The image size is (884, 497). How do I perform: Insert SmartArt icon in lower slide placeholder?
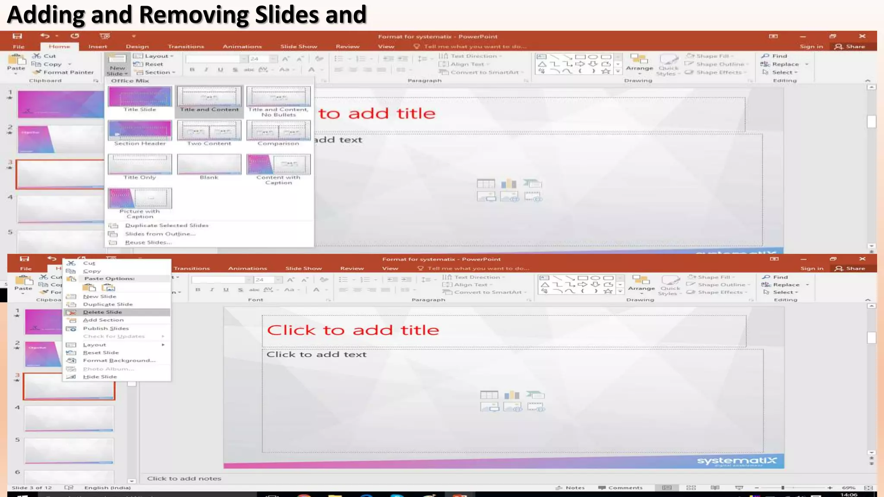(535, 394)
